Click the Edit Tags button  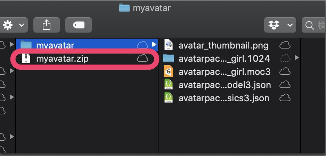(78, 25)
